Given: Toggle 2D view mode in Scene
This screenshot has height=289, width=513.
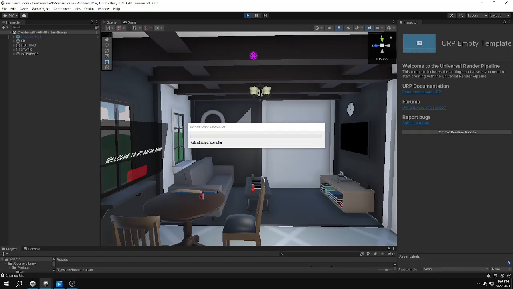Looking at the screenshot, I should pos(329,28).
